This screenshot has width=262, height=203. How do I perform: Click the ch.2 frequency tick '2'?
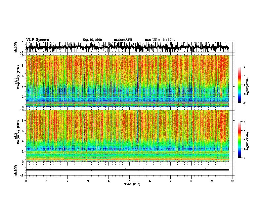[x=23, y=152]
